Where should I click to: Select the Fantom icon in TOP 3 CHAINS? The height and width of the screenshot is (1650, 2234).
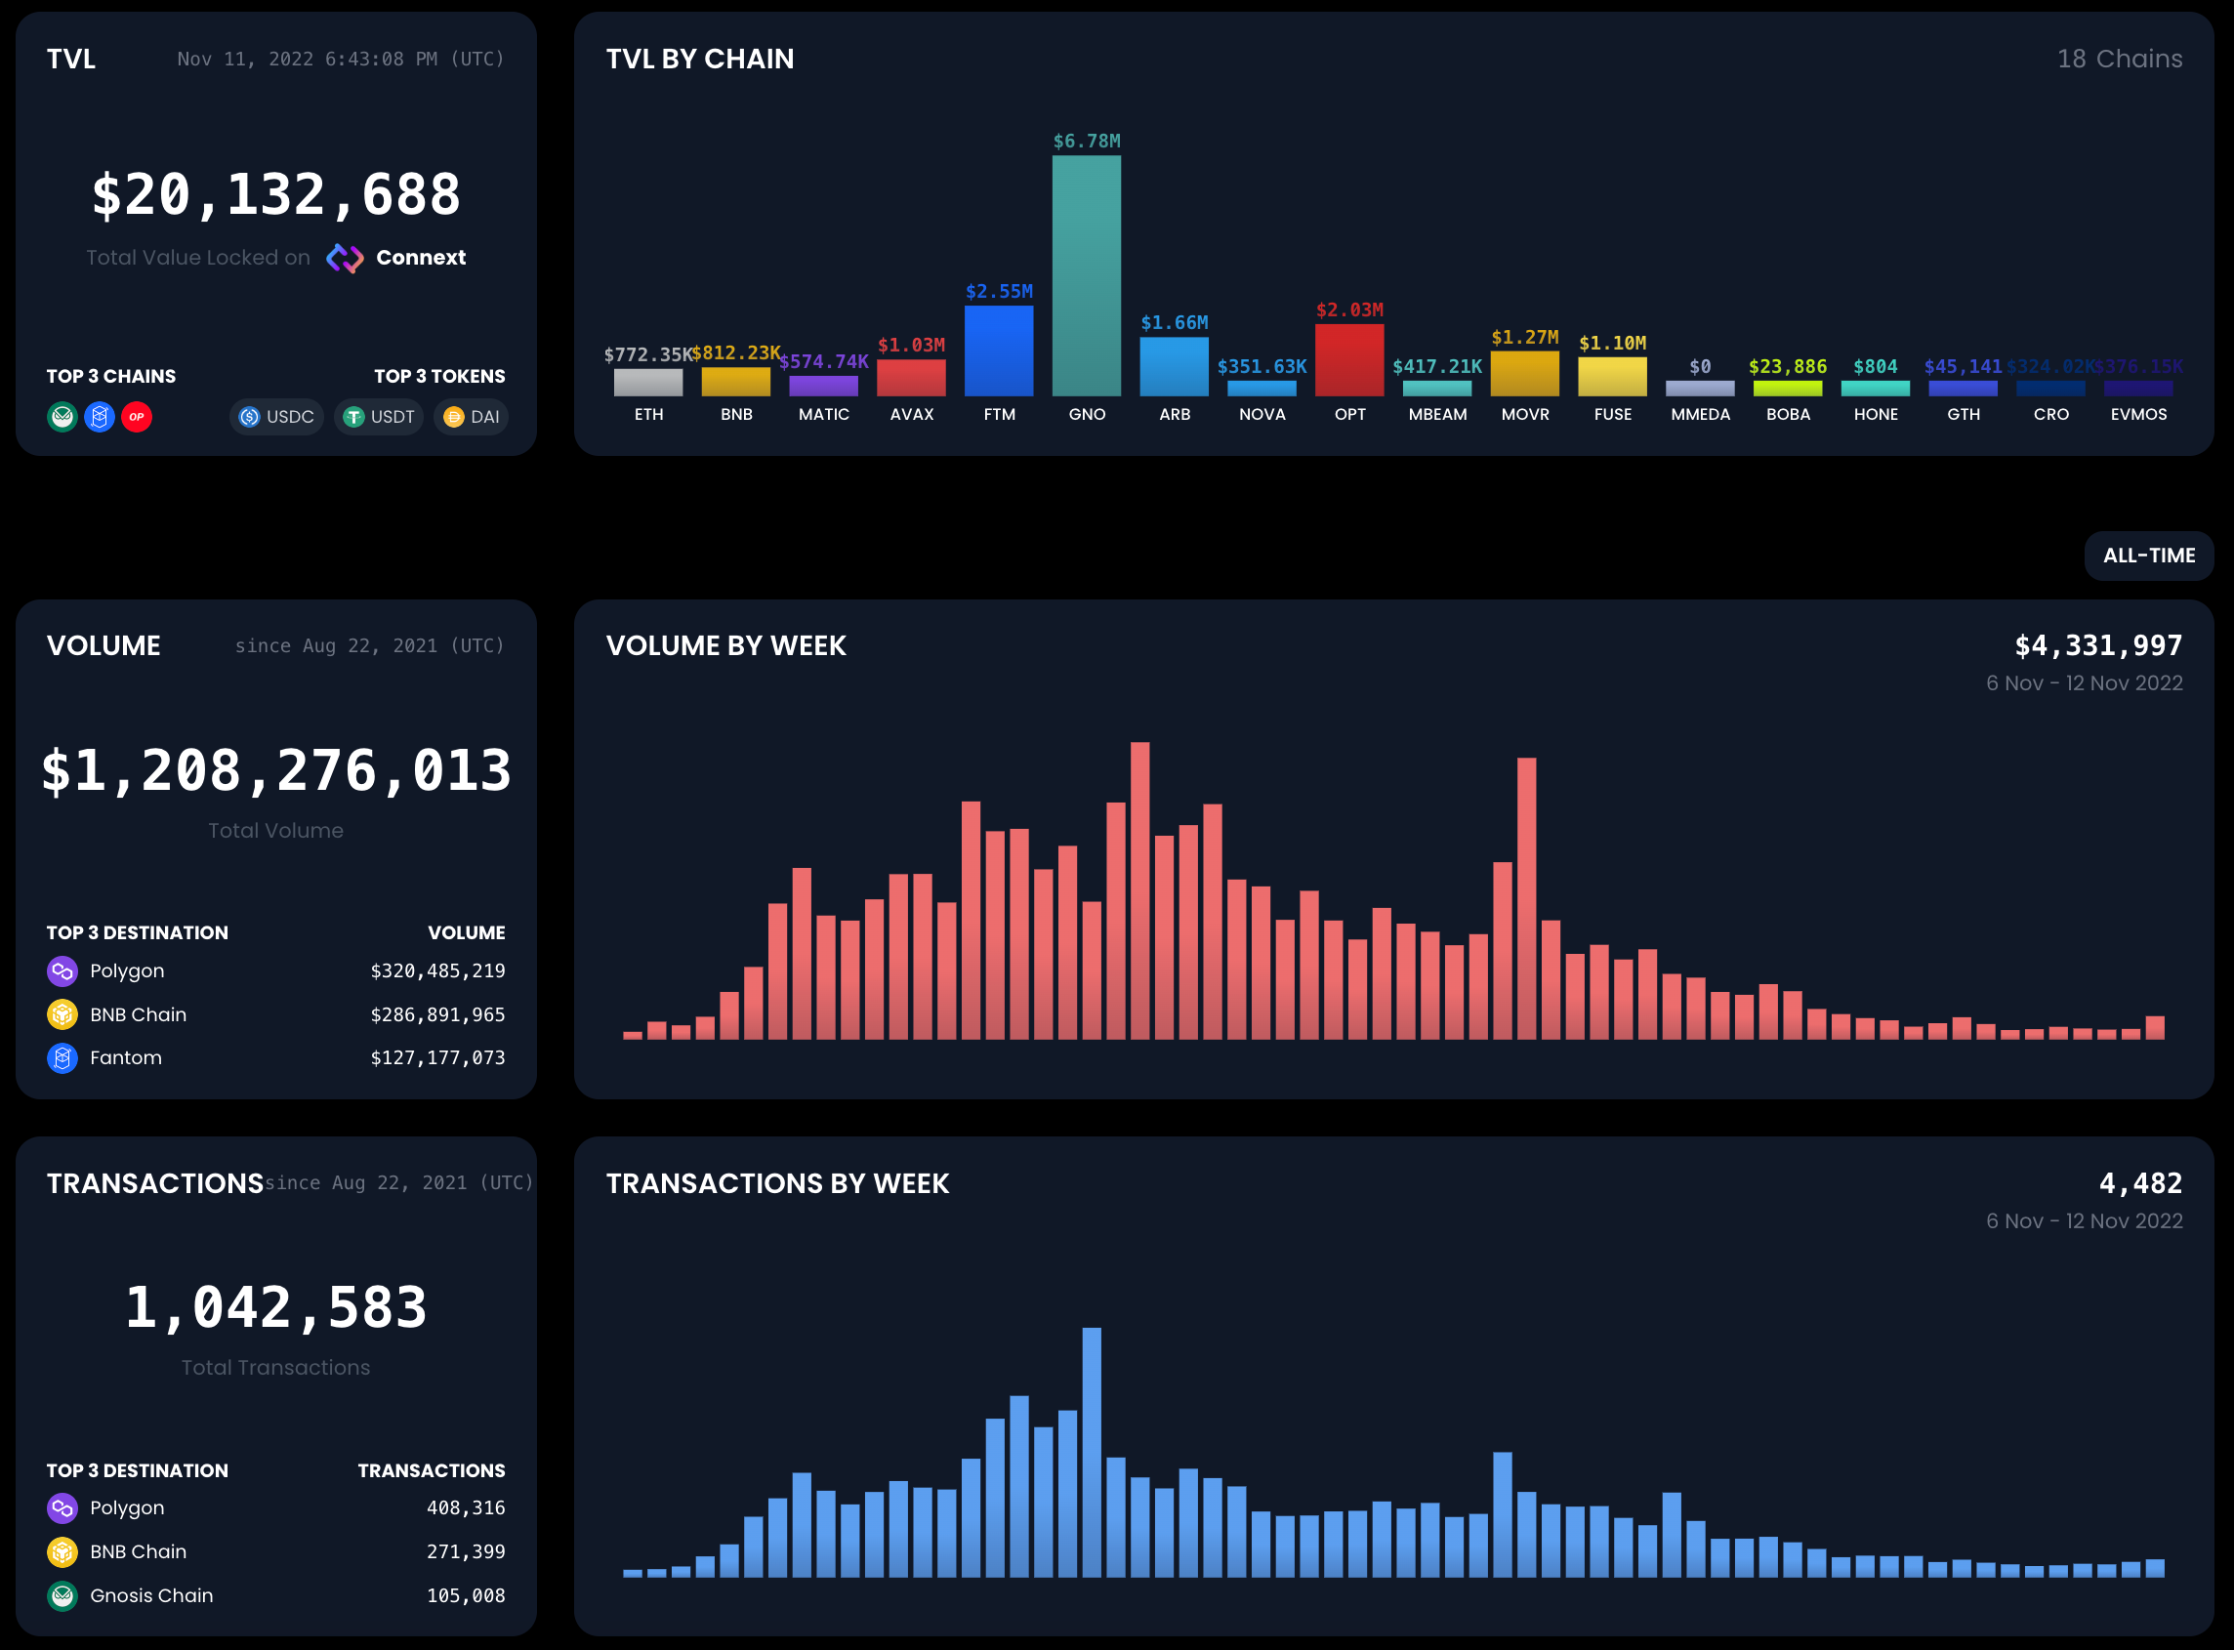pyautogui.click(x=100, y=418)
